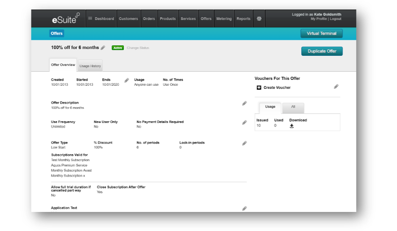The height and width of the screenshot is (231, 397).
Task: Edit the Ends date with pencil icon
Action: tap(127, 80)
